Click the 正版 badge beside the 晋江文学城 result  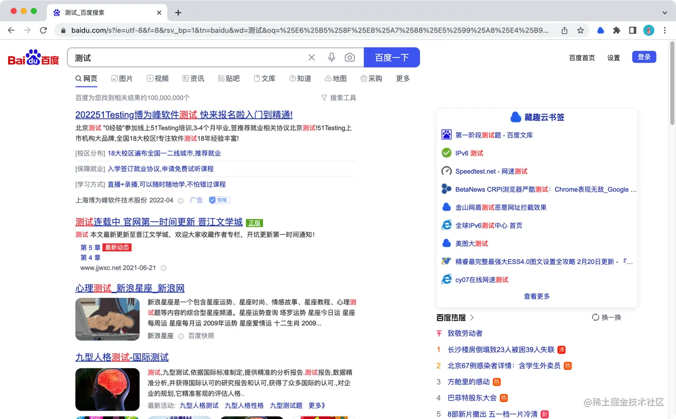(254, 223)
